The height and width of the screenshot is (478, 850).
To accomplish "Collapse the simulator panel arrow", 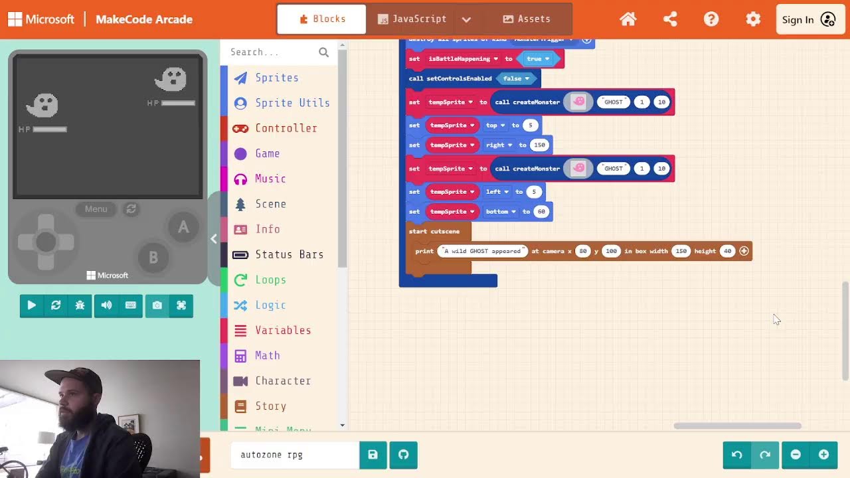I will (213, 239).
